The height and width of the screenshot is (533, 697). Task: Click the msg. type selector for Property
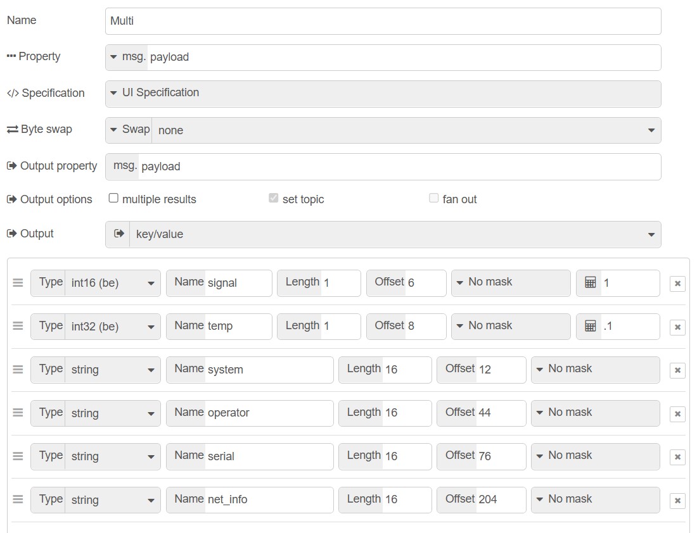[127, 57]
